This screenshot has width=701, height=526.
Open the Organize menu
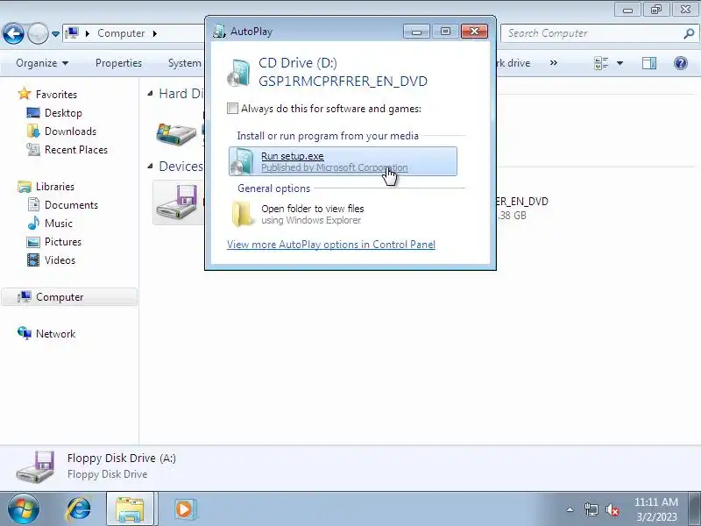tap(42, 63)
